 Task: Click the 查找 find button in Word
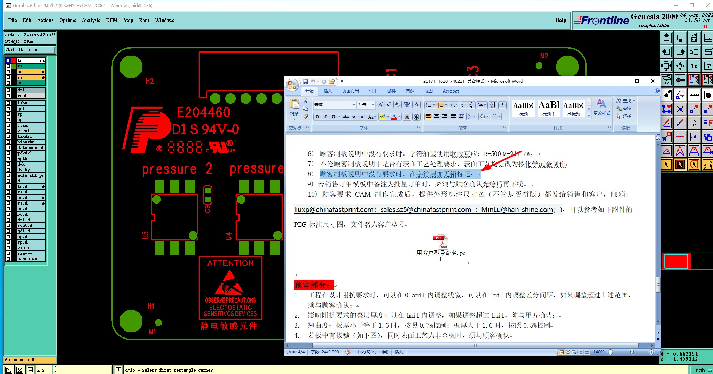pos(626,101)
